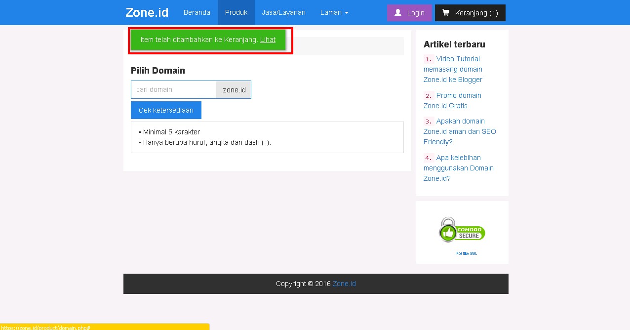Screen dimensions: 630x330
Task: Click the Positive SSL text link
Action: point(467,253)
